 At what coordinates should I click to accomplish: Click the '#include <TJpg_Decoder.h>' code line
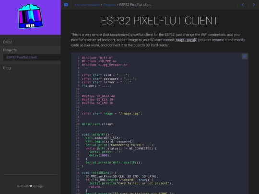point(105,65)
